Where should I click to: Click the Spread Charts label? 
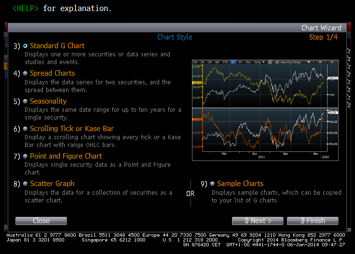(x=52, y=73)
